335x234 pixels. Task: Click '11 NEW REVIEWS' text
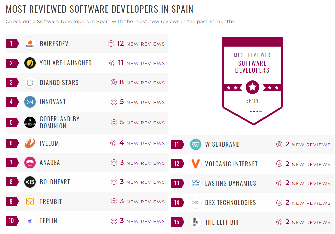(x=141, y=63)
